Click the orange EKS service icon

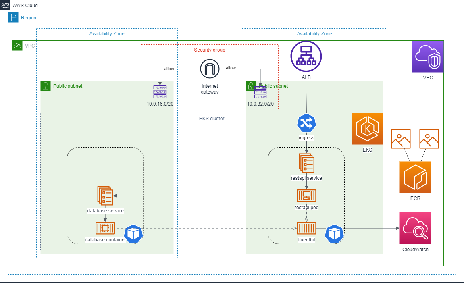pos(367,129)
